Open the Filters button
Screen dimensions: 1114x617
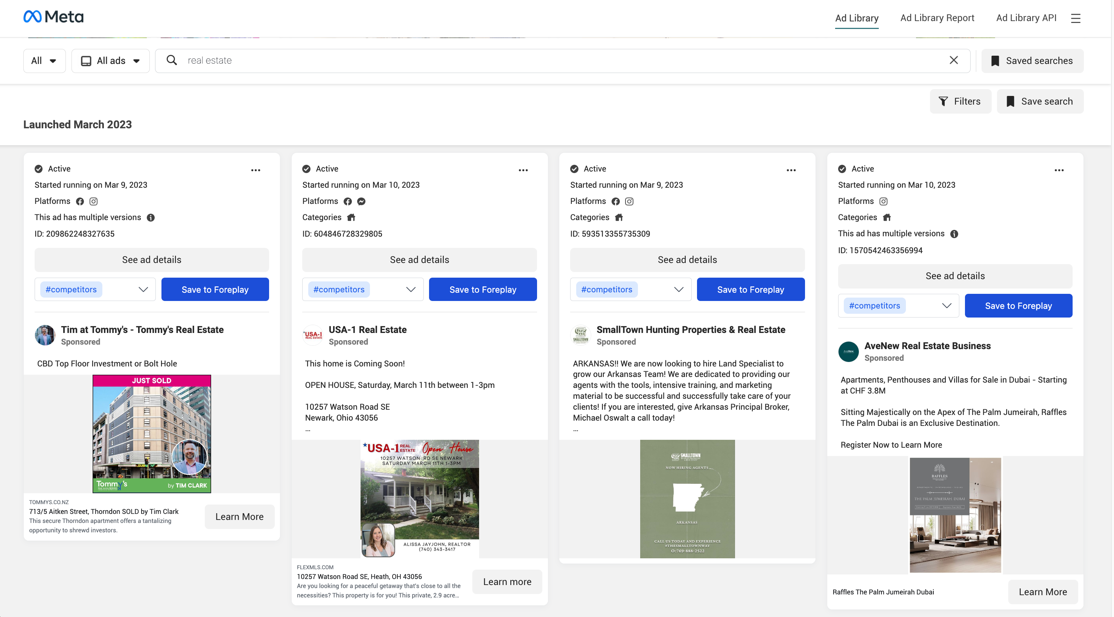click(960, 101)
